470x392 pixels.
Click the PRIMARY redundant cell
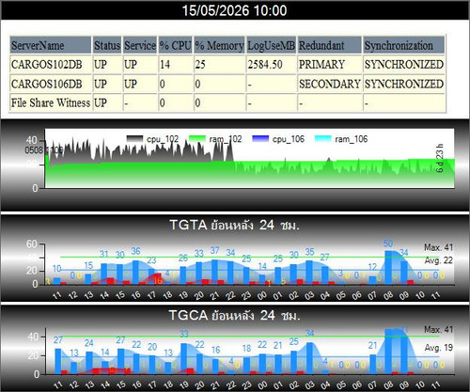pos(329,65)
